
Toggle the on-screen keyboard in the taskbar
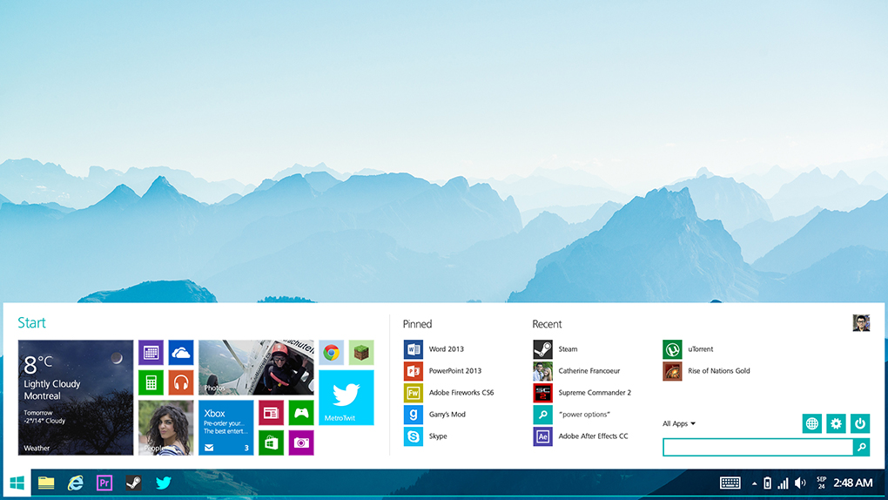tap(730, 483)
